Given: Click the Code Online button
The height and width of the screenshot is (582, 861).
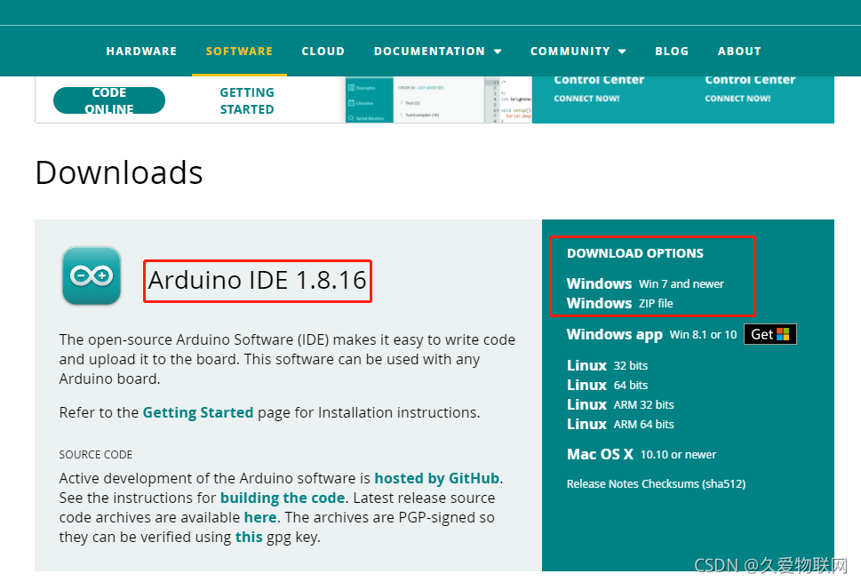Looking at the screenshot, I should point(109,100).
